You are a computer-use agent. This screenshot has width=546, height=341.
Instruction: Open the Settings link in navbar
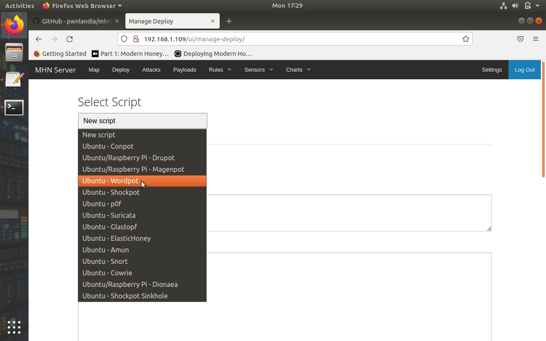(491, 70)
